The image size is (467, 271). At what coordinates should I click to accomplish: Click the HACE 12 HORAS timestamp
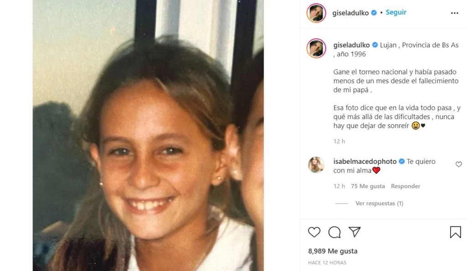pyautogui.click(x=327, y=263)
